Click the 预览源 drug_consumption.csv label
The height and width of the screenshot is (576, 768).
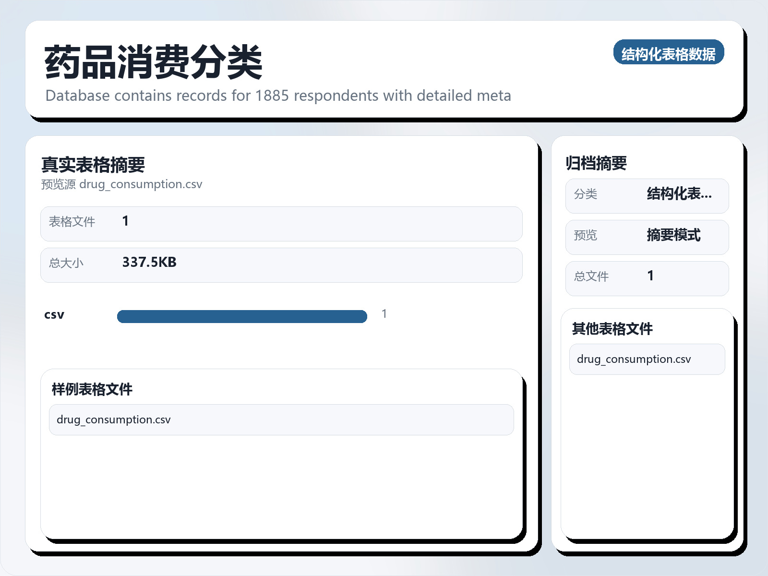[x=121, y=184]
